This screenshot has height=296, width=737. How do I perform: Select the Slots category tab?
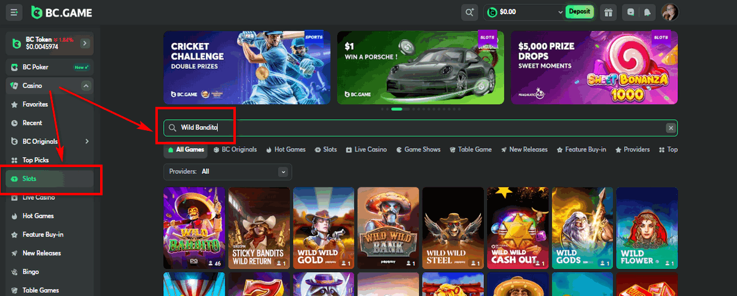click(326, 149)
